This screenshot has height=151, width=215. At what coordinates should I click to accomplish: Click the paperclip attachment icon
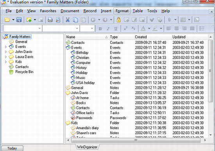point(169,20)
